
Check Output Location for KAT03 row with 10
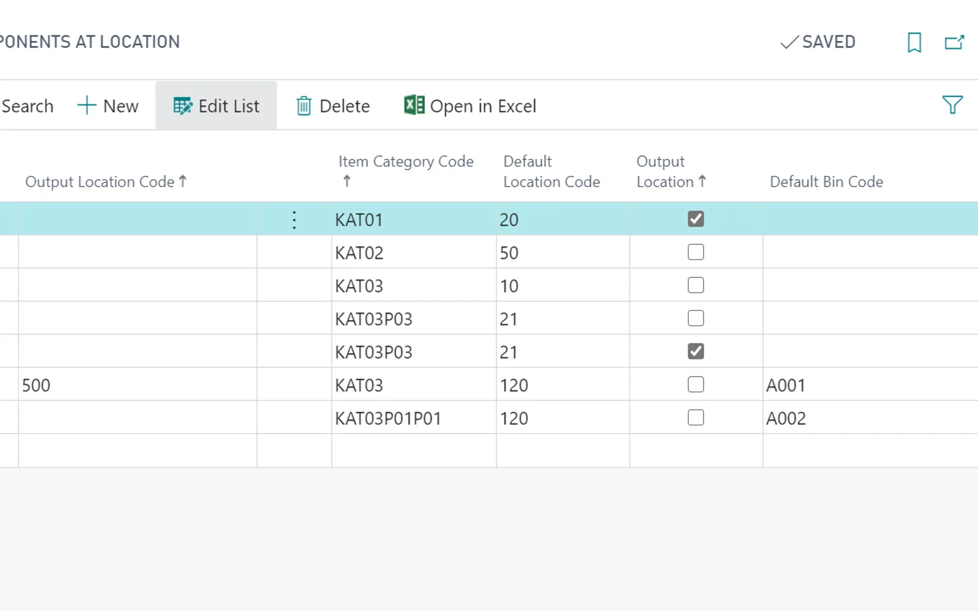click(x=696, y=285)
